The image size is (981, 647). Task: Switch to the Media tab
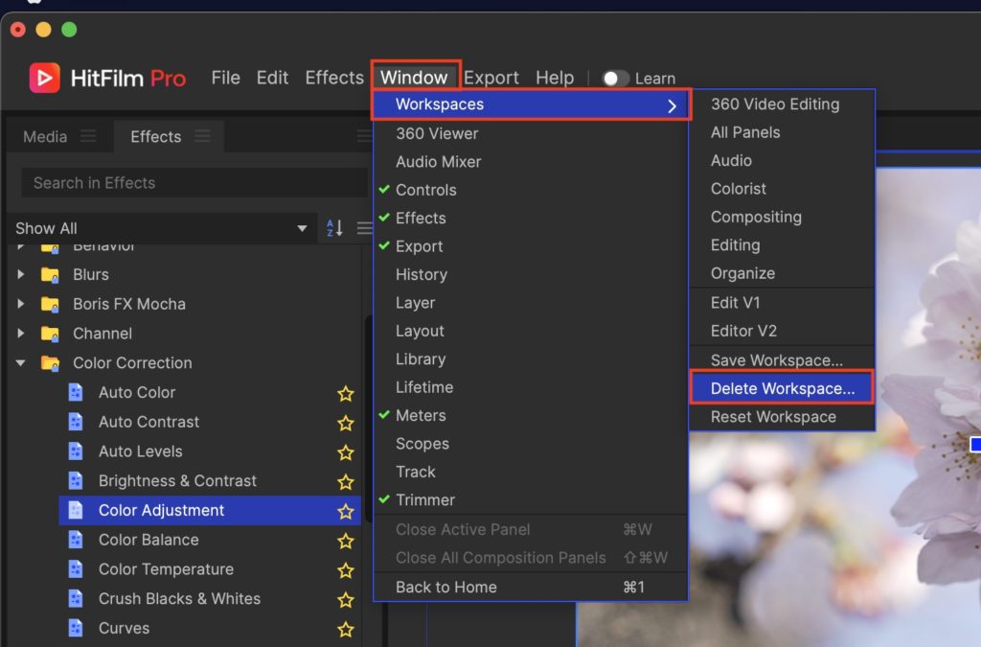click(x=45, y=136)
